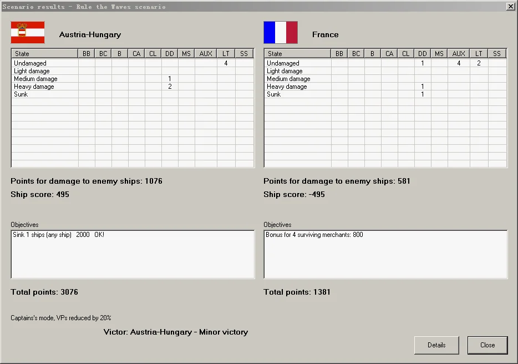Click the 'Sink 1 ships (any ship)' objective line

[58, 235]
